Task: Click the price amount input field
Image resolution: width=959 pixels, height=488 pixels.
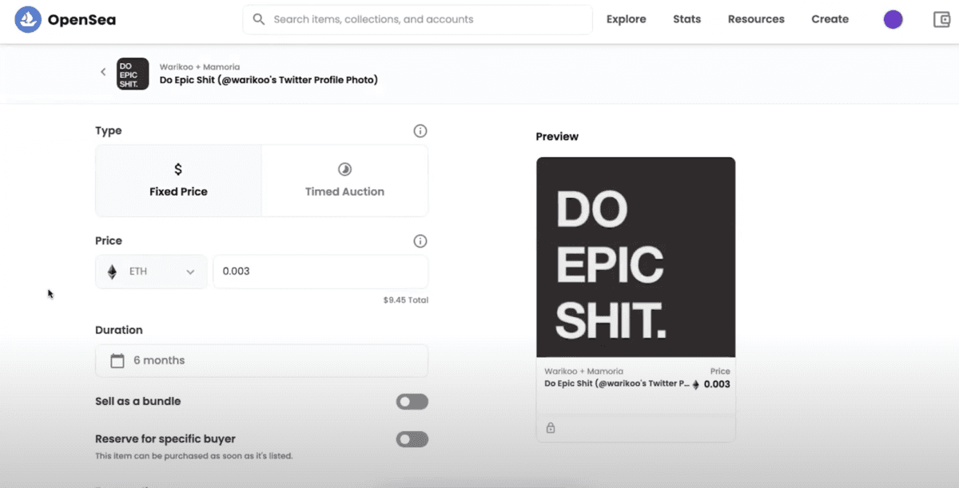Action: (320, 272)
